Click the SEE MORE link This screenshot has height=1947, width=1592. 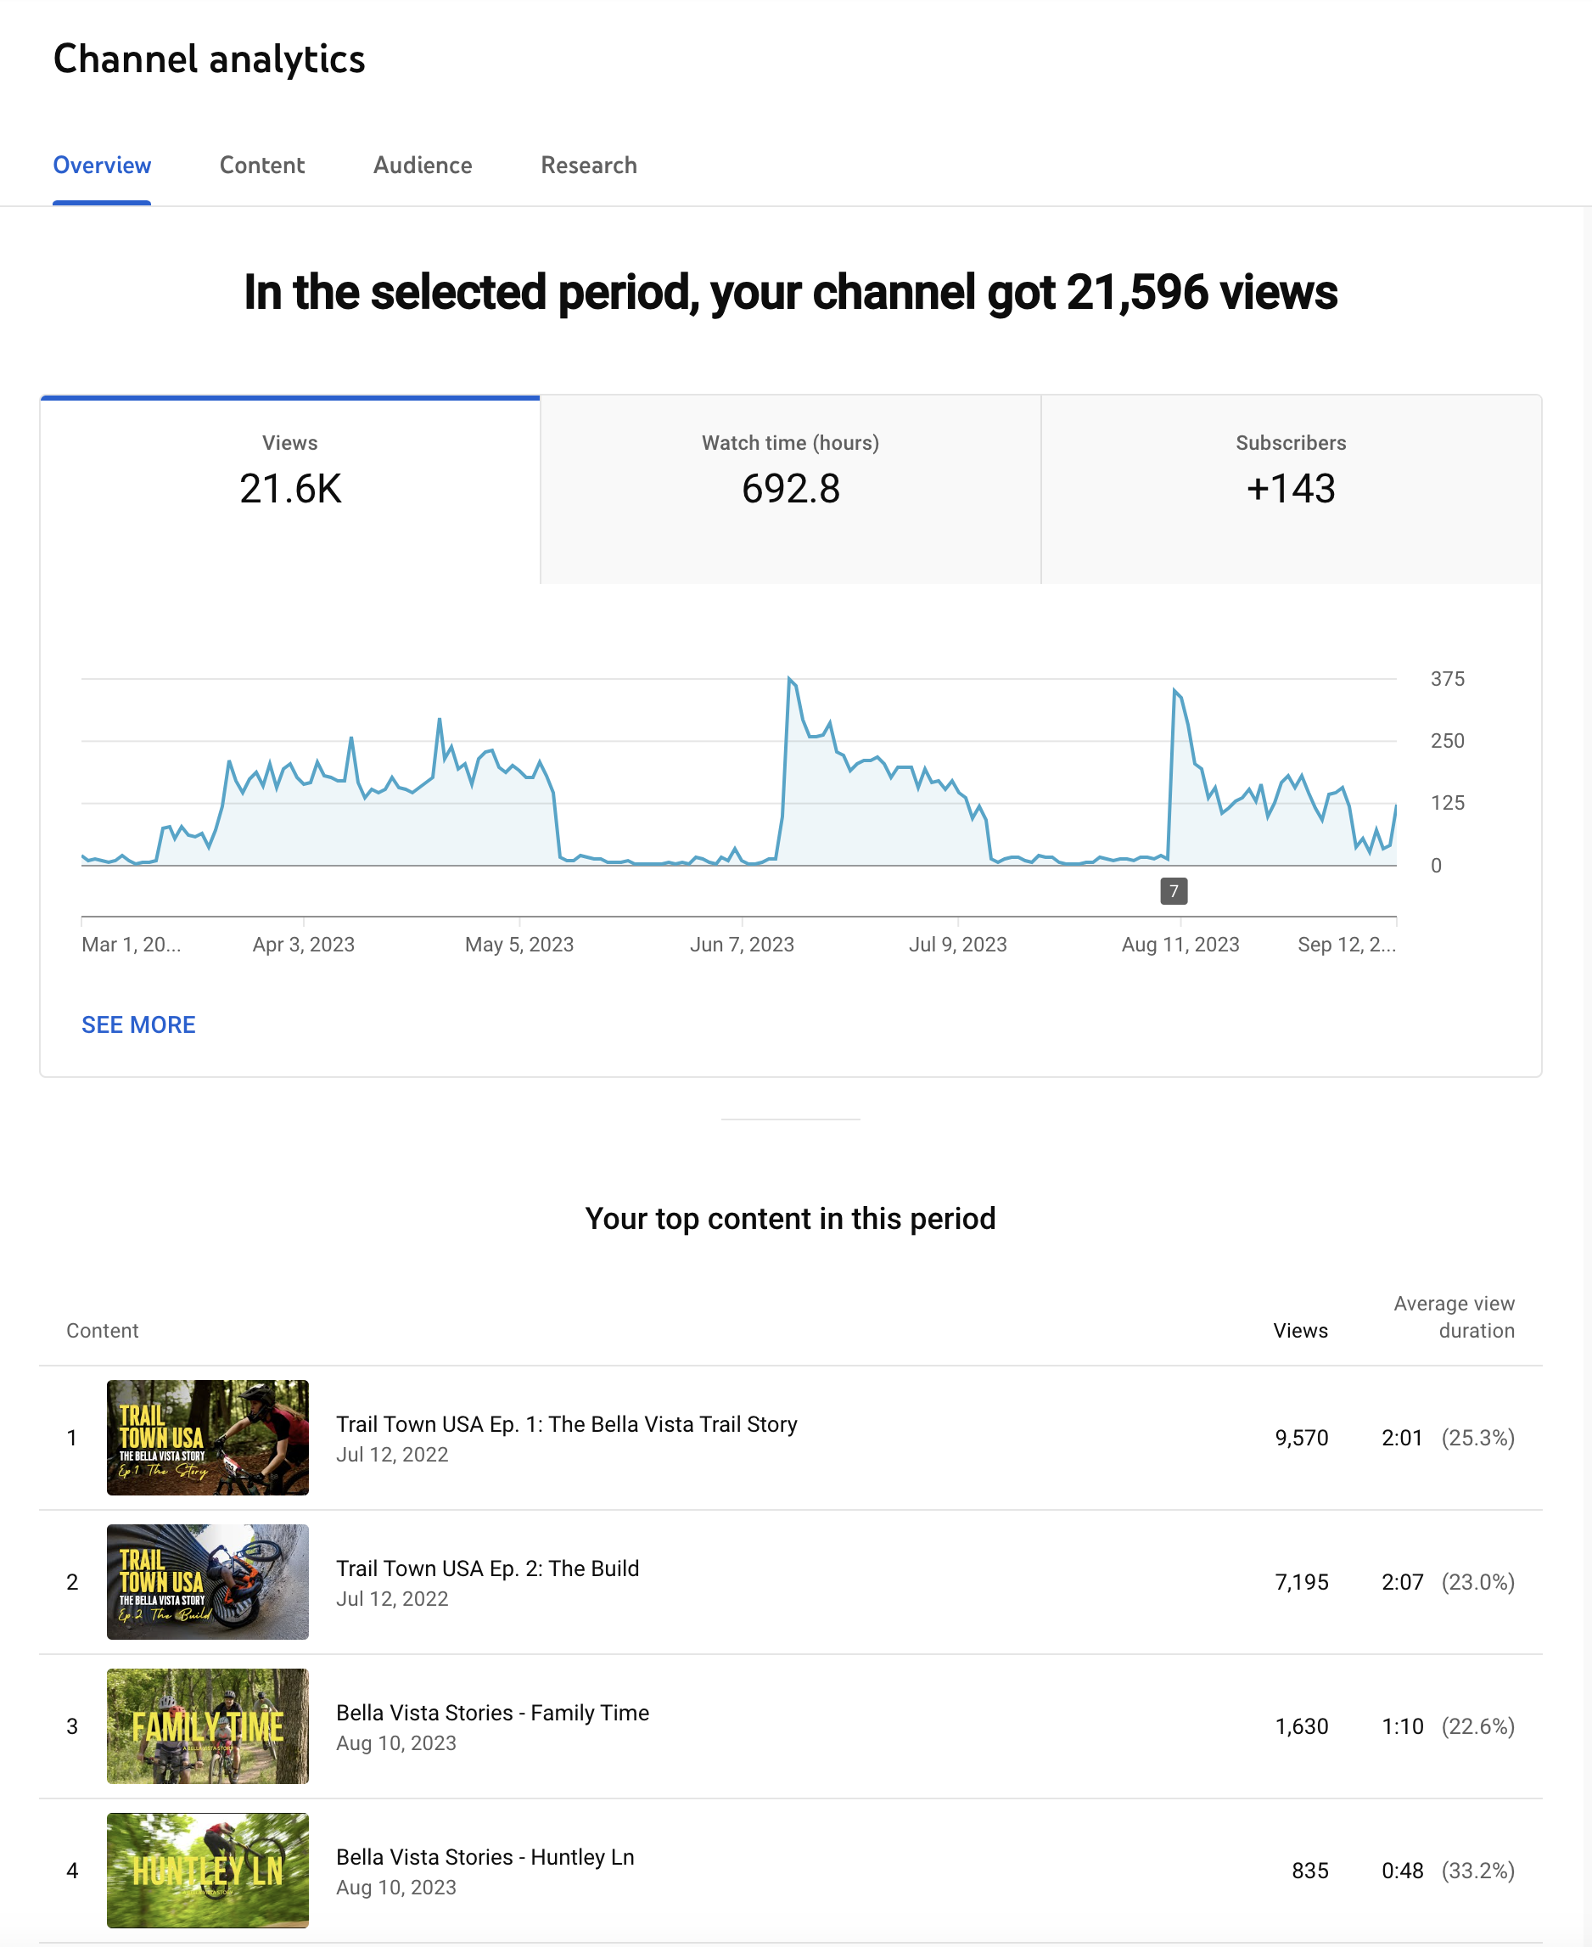click(x=138, y=1024)
